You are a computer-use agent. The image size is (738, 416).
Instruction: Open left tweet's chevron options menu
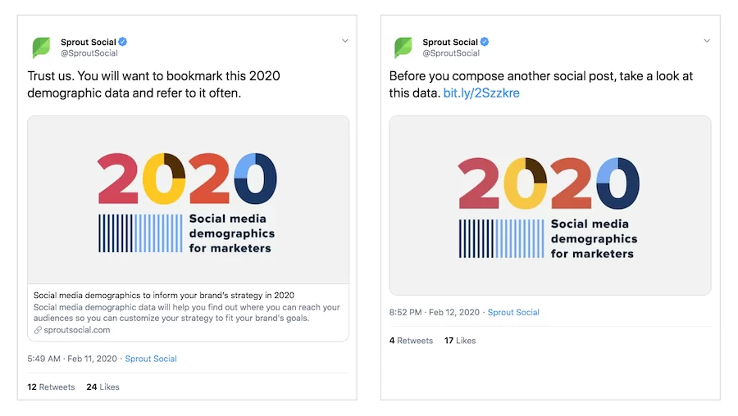tap(345, 41)
